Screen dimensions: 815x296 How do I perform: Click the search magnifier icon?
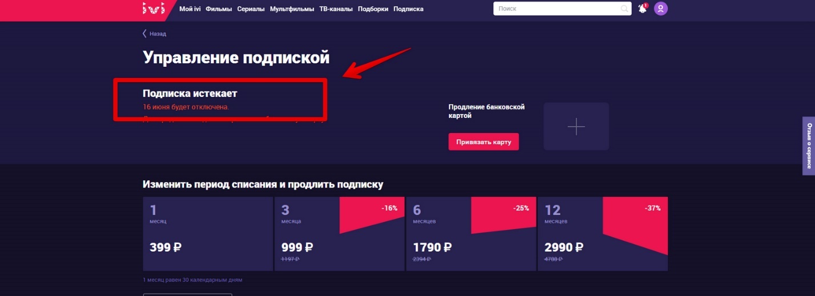tap(624, 9)
